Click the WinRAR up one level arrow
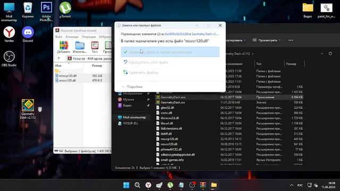 point(59,58)
